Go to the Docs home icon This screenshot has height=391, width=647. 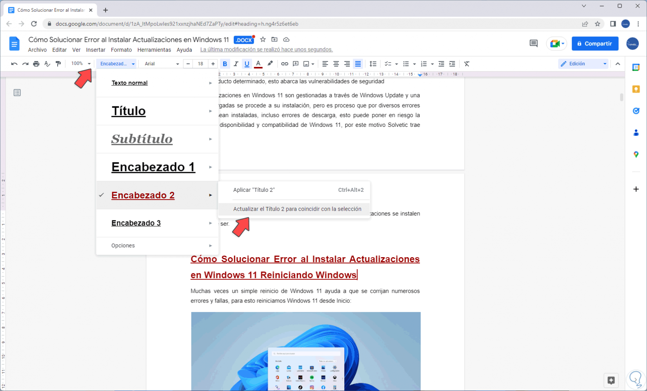14,43
